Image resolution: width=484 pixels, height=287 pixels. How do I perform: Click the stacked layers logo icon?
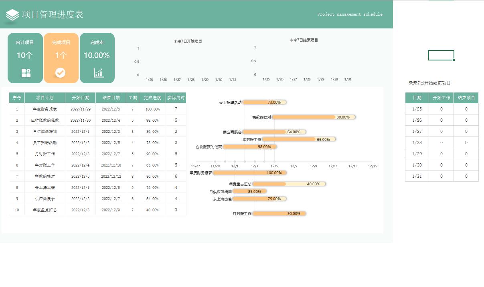12,15
